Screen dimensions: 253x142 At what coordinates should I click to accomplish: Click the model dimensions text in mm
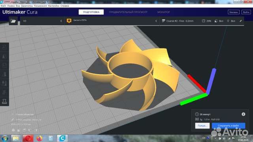point(21,125)
